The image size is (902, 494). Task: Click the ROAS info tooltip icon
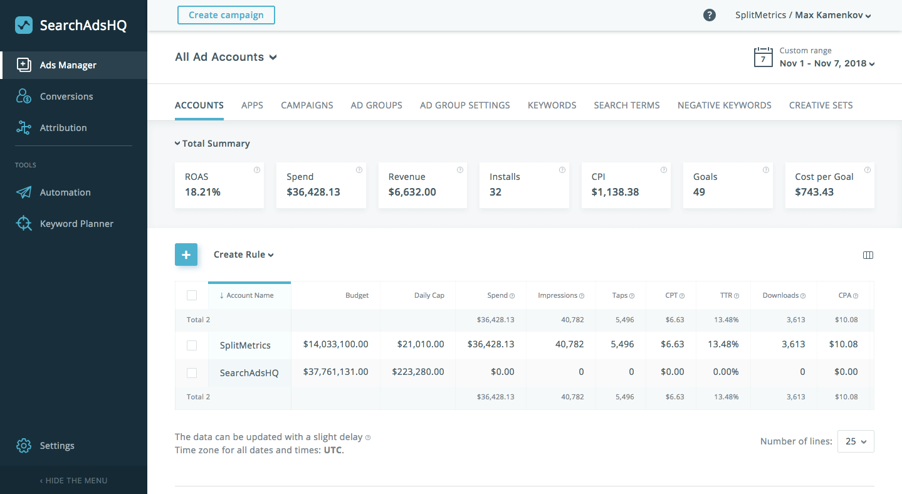coord(257,170)
